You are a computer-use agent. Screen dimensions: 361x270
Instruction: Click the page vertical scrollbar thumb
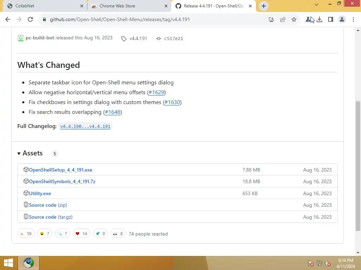pyautogui.click(x=358, y=166)
